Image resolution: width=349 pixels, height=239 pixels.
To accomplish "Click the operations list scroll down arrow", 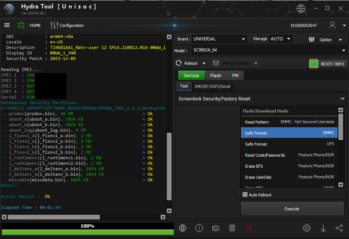I will coord(341,185).
